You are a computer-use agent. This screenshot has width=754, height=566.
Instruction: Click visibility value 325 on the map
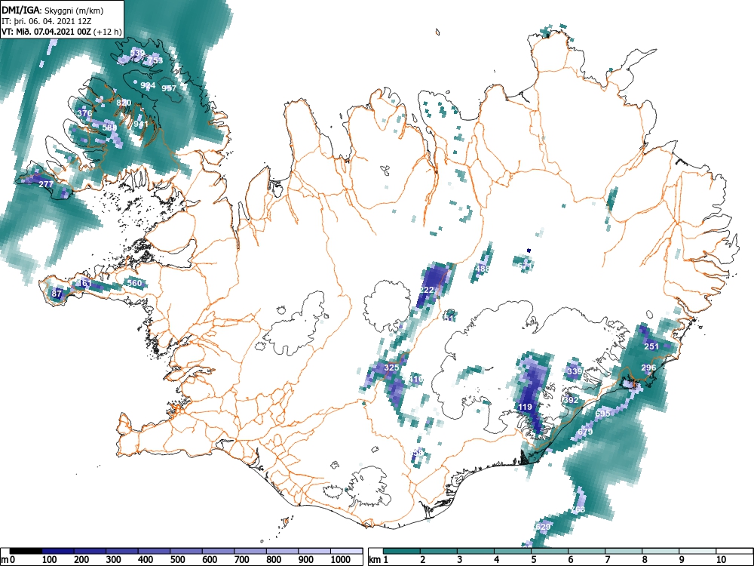pyautogui.click(x=392, y=368)
